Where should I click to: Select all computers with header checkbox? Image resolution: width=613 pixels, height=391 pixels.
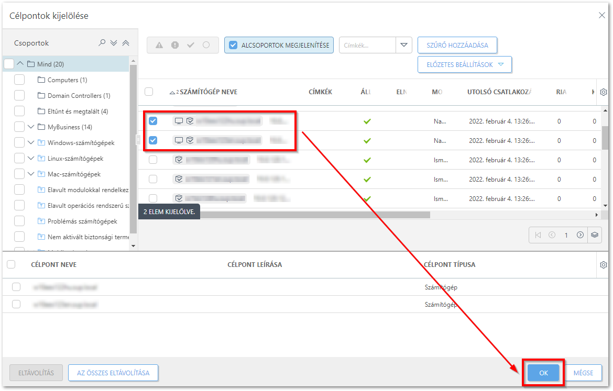(149, 92)
